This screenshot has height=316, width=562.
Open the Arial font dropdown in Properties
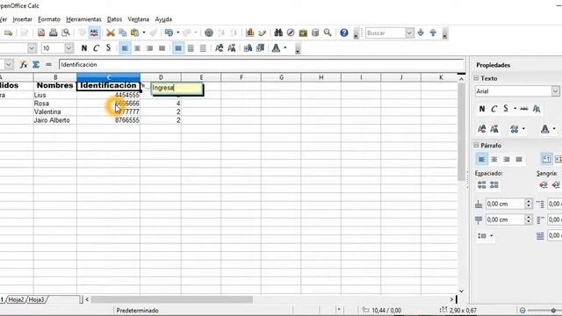point(555,91)
